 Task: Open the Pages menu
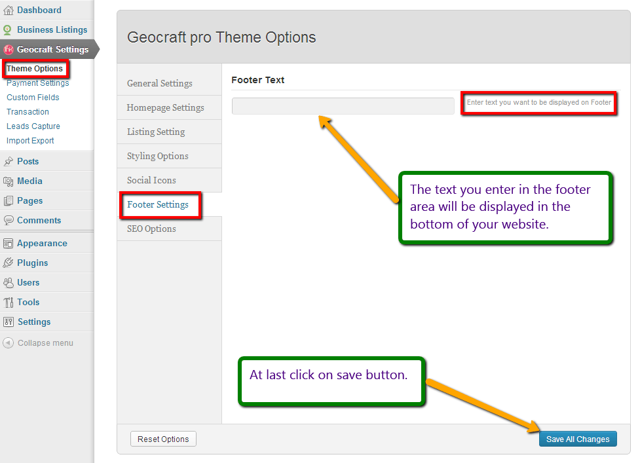(29, 200)
